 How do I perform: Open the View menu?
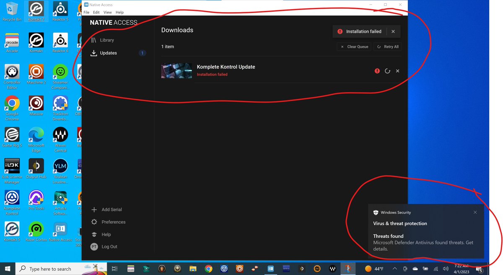point(108,13)
